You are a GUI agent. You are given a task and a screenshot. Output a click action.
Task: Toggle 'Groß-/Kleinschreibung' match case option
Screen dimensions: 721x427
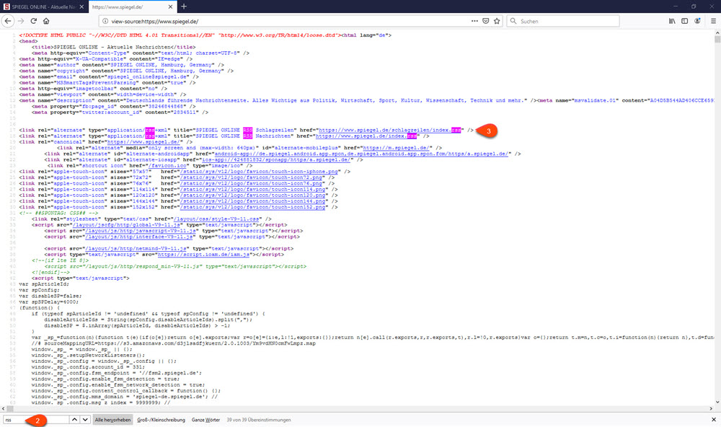[160, 419]
